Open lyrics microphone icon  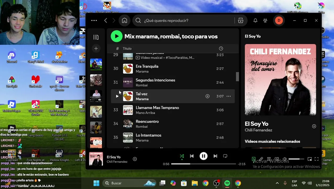[261, 159]
